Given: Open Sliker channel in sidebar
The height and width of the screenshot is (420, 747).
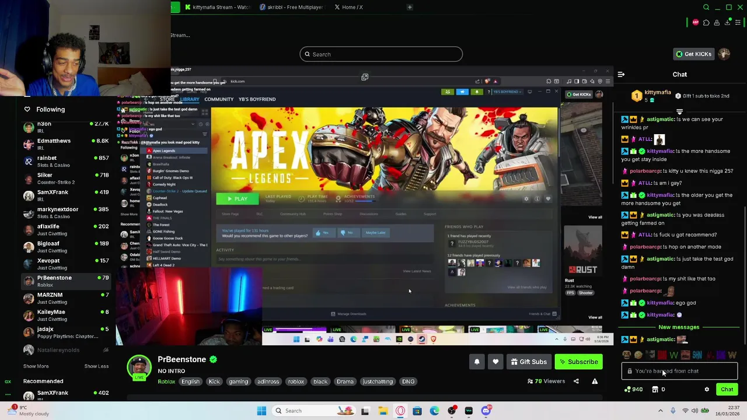Looking at the screenshot, I should pyautogui.click(x=66, y=178).
